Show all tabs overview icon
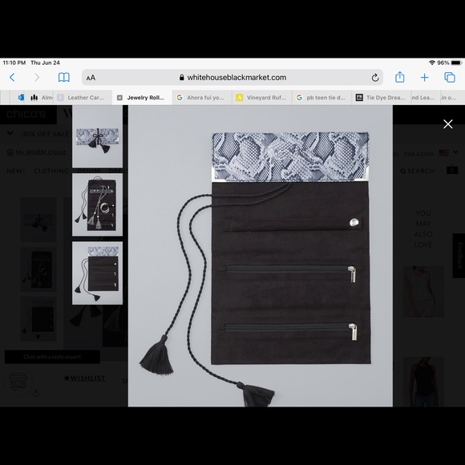The height and width of the screenshot is (465, 465). coord(450,78)
